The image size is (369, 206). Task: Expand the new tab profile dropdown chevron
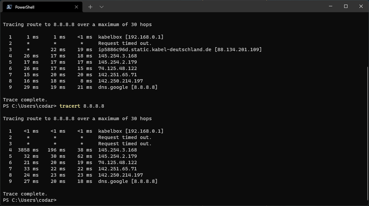(102, 7)
